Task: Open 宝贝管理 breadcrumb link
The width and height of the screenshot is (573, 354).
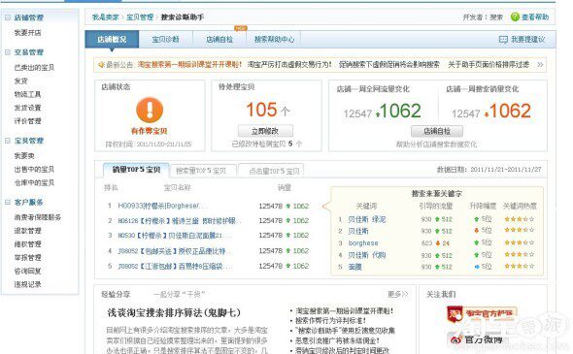Action: coord(140,17)
